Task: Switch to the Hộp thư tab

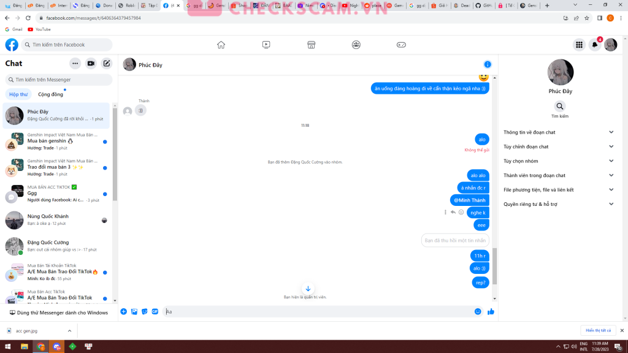Action: [18, 94]
